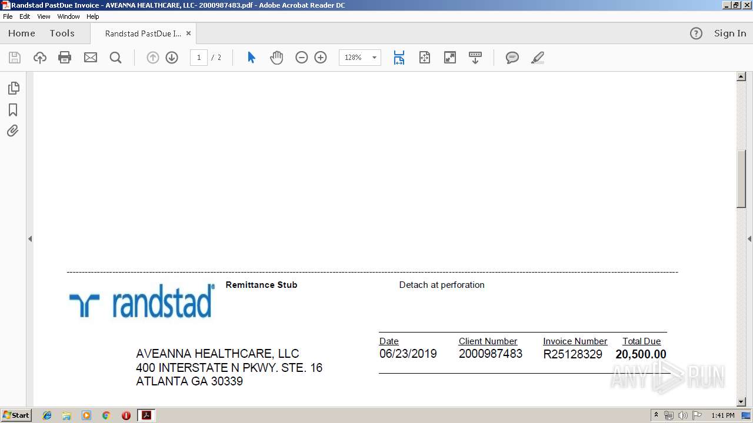Click the vertical scrollbar thumb
753x423 pixels.
[x=741, y=179]
